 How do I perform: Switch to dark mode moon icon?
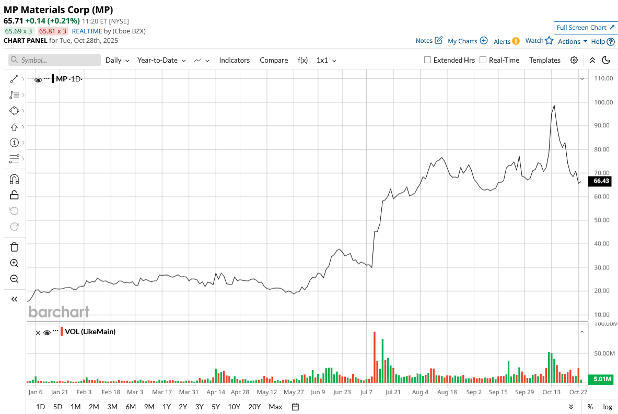[606, 60]
